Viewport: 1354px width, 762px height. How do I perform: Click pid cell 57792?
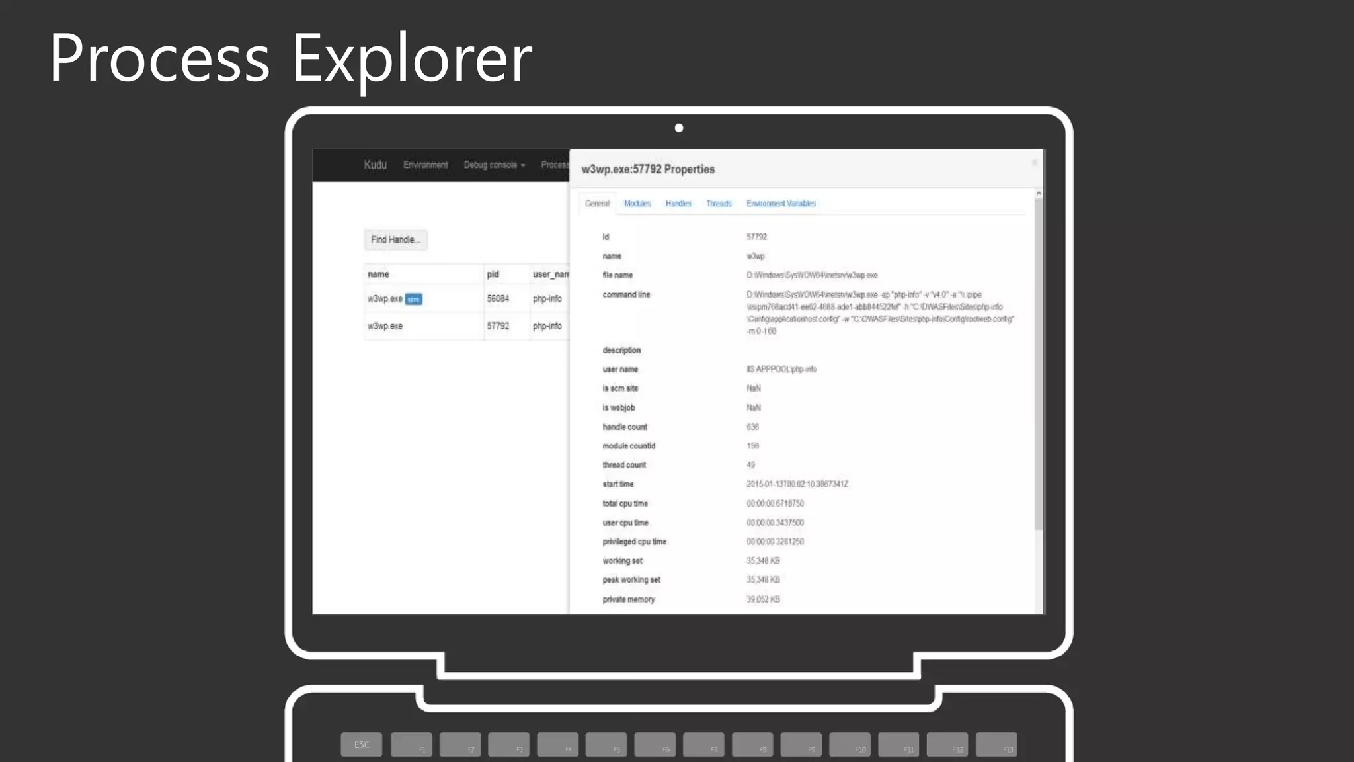click(x=498, y=326)
